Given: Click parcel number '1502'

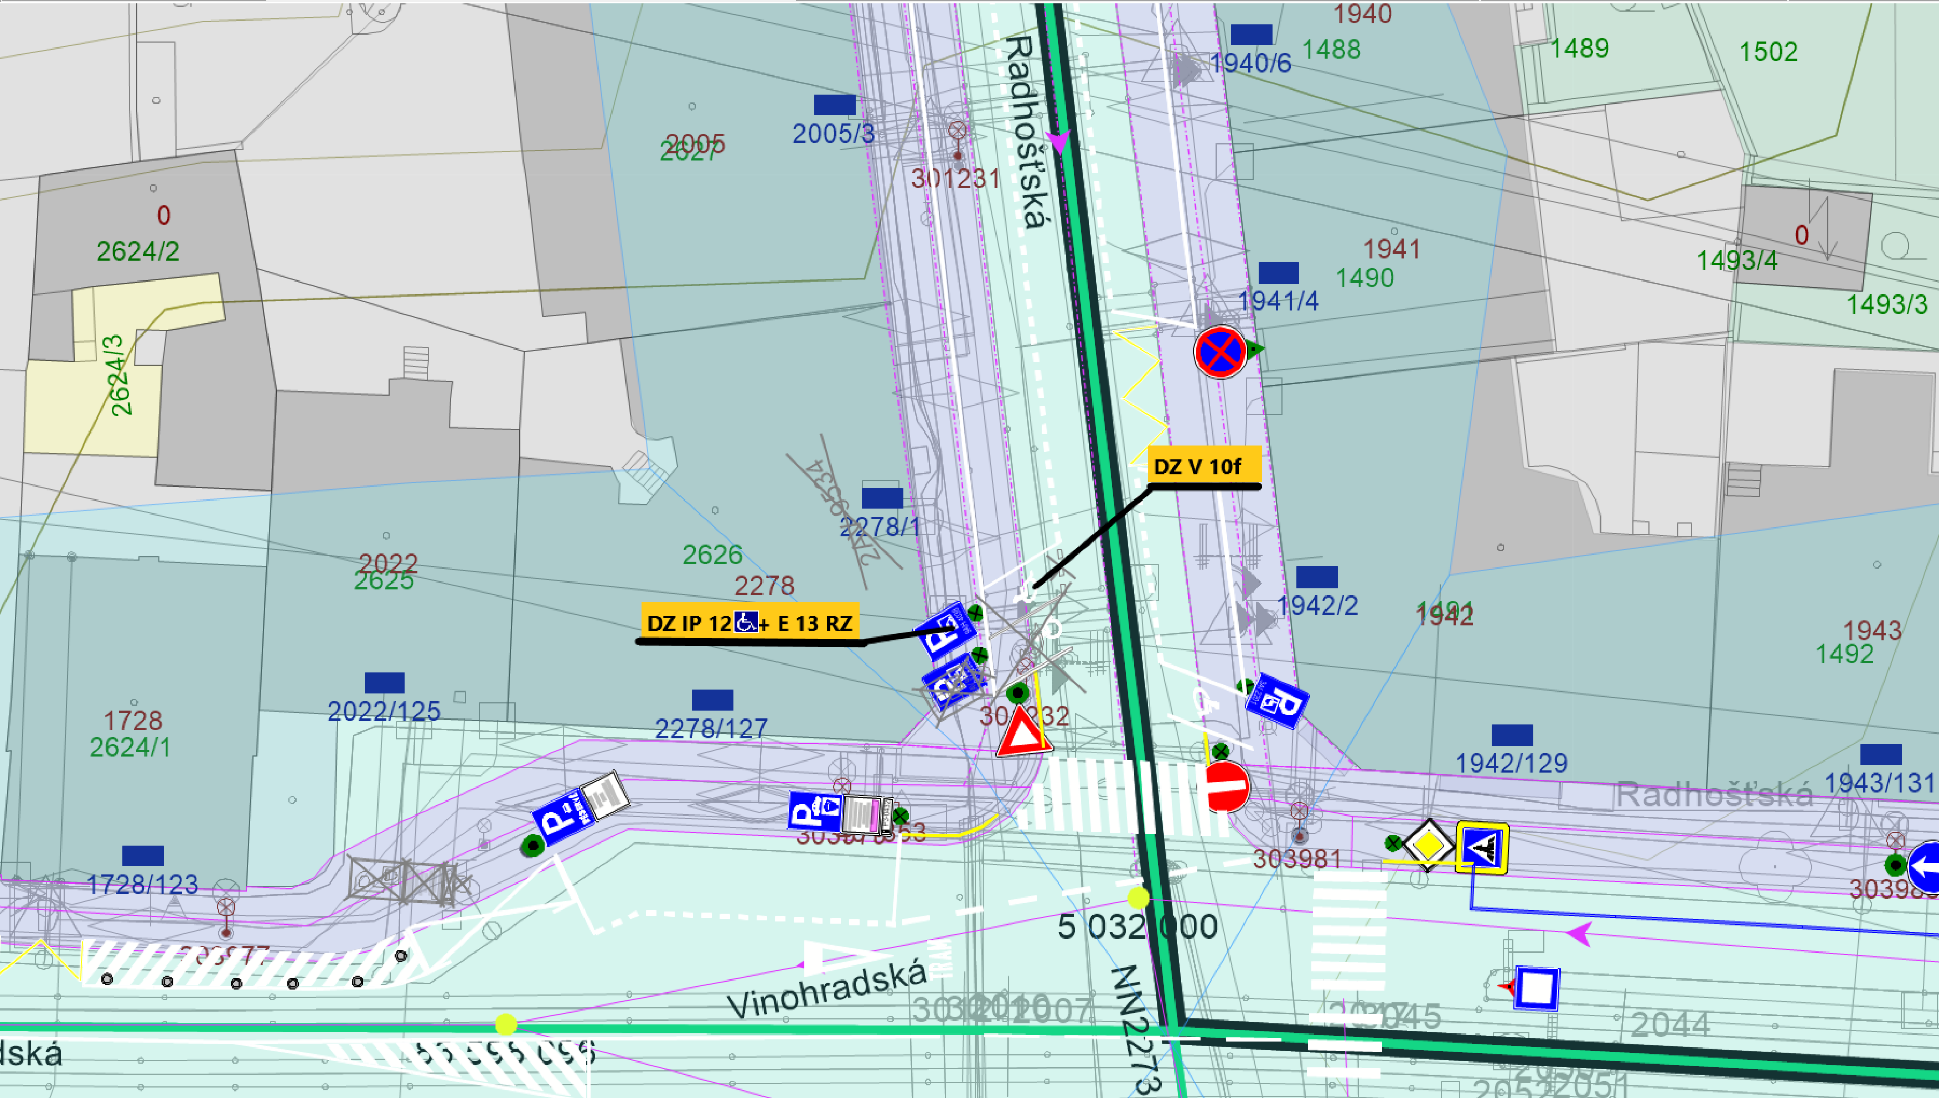Looking at the screenshot, I should click(x=1769, y=52).
